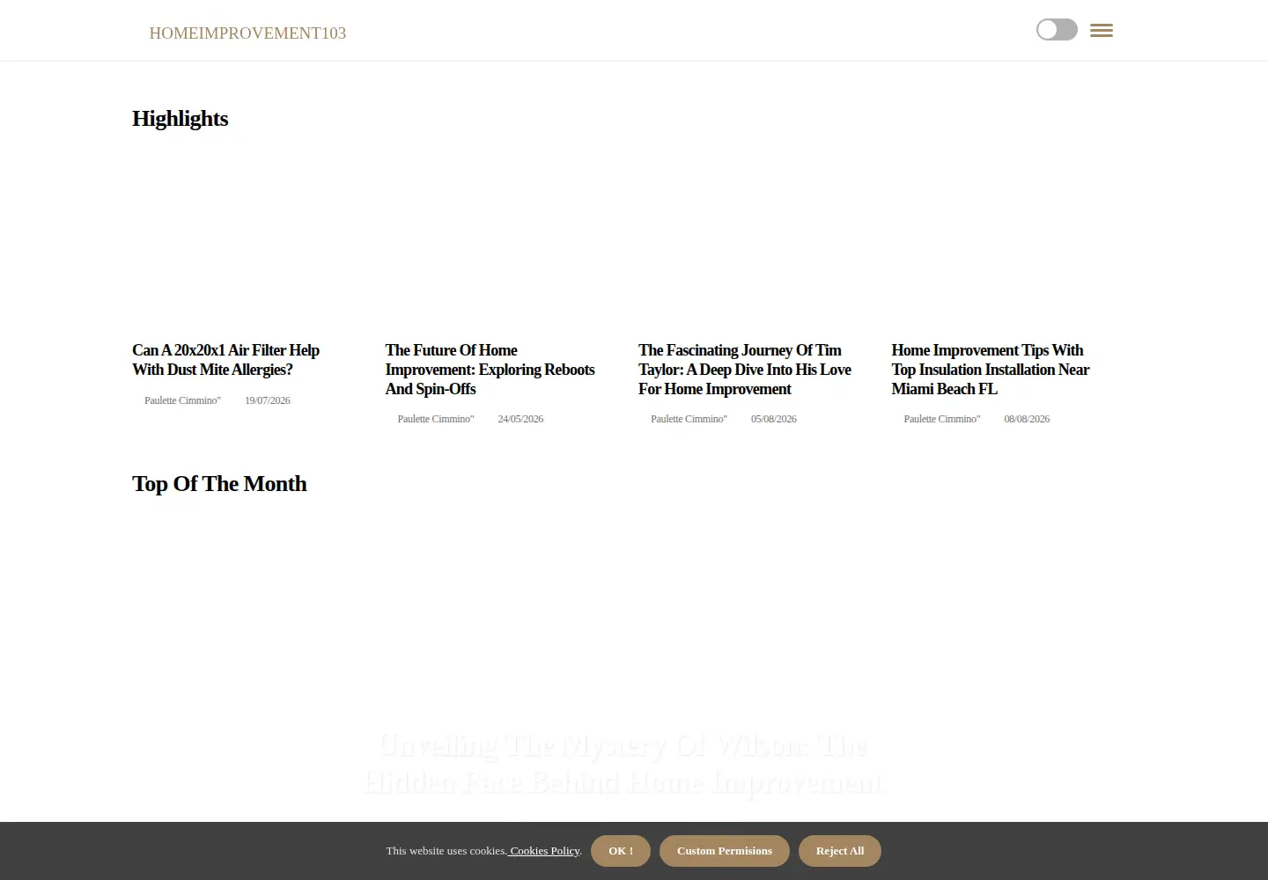Screen dimensions: 1268x880
Task: Click the date 24/05/2026
Action: pyautogui.click(x=520, y=419)
